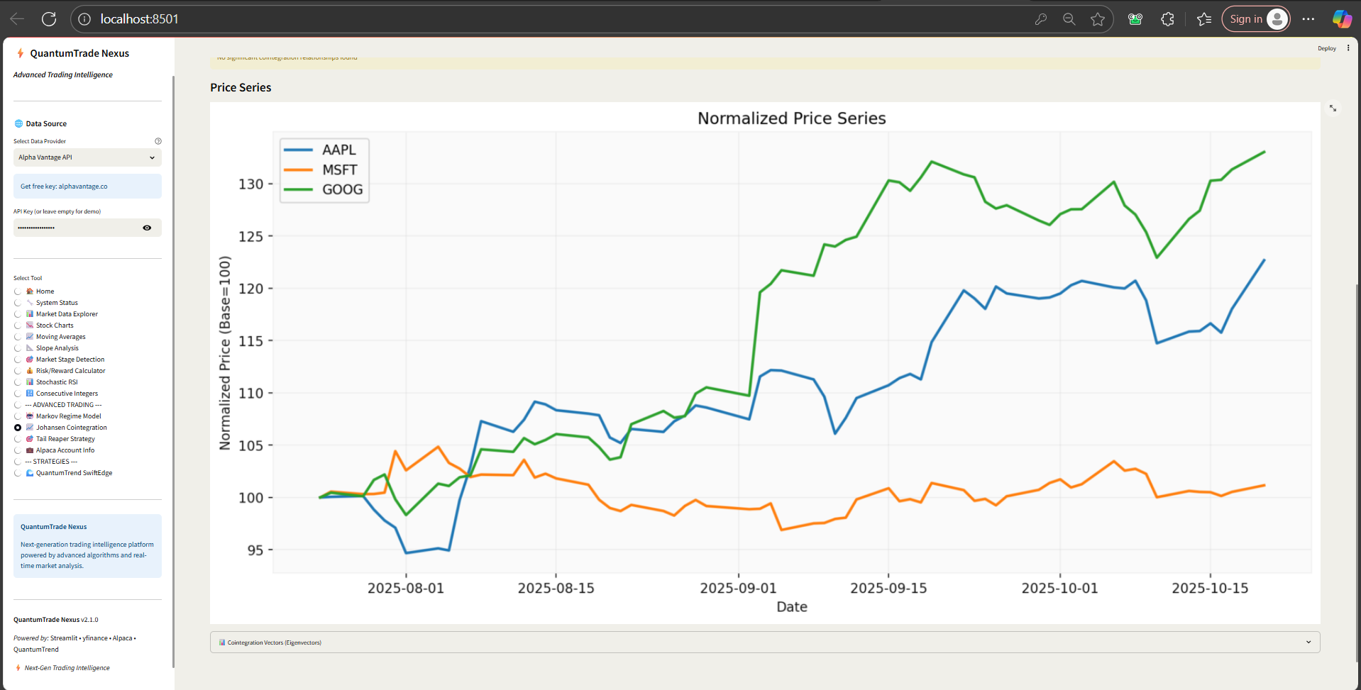
Task: Toggle API key visibility eye icon
Action: click(147, 228)
